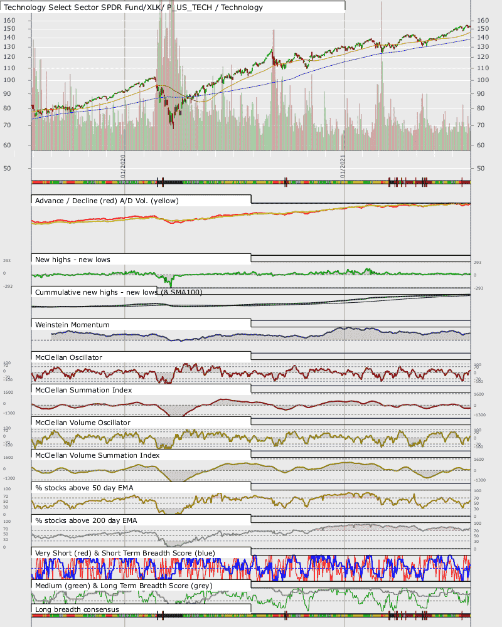Image resolution: width=502 pixels, height=627 pixels.
Task: Click Medium & Long Term Breadth Score label
Action: (124, 586)
